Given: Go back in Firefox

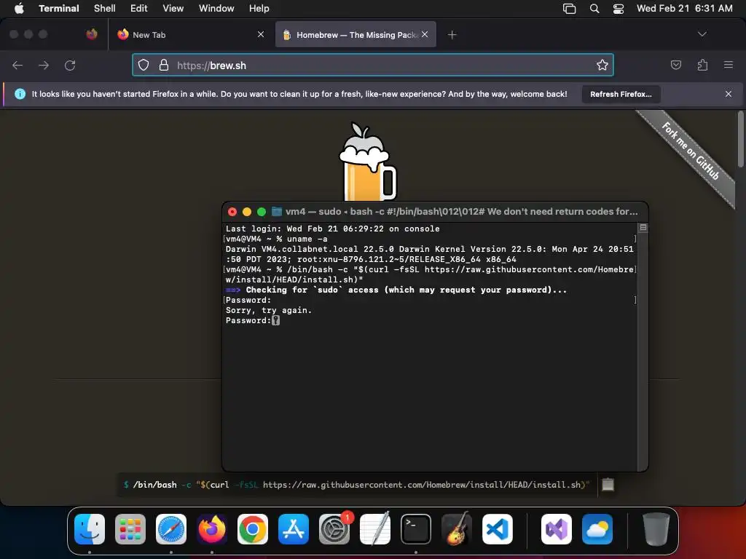Looking at the screenshot, I should pos(17,65).
